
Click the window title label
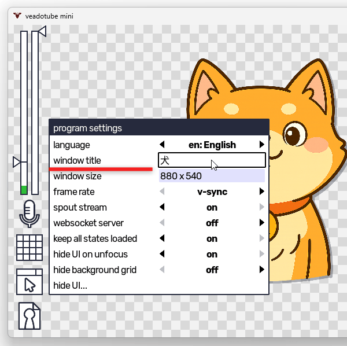coord(77,160)
